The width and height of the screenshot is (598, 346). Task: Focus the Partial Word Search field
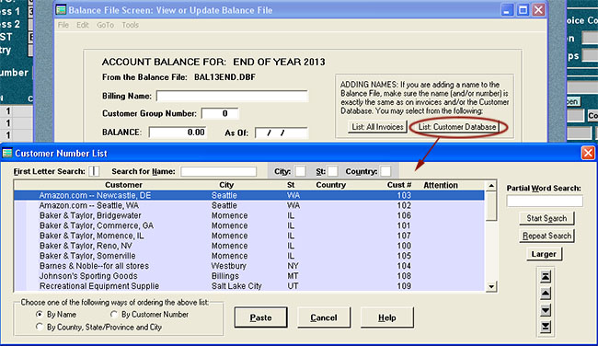click(x=545, y=201)
